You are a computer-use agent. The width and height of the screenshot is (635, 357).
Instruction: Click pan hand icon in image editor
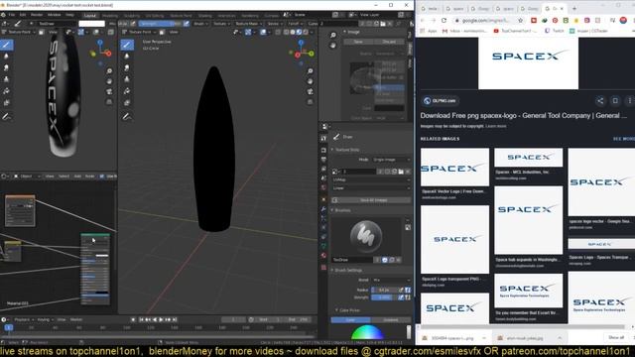tap(333, 46)
